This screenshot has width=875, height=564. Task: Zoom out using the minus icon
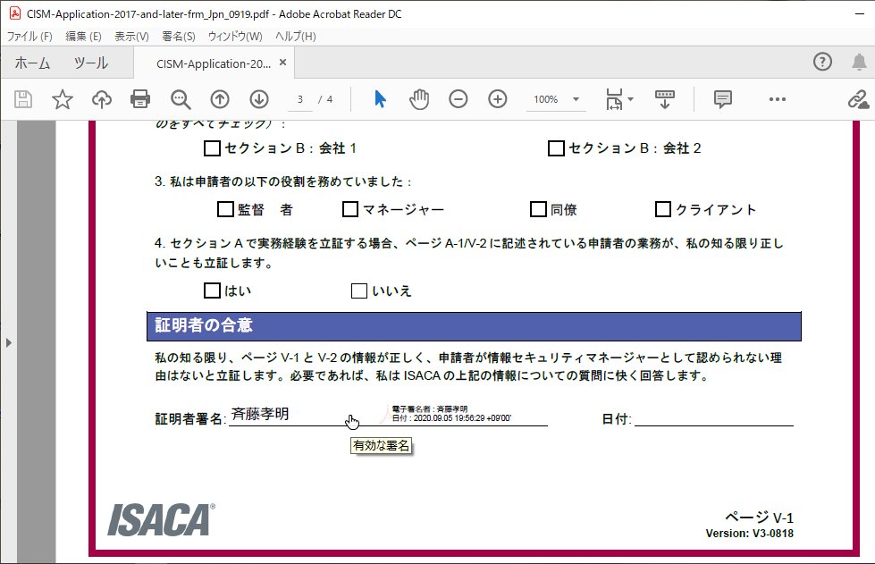click(459, 99)
